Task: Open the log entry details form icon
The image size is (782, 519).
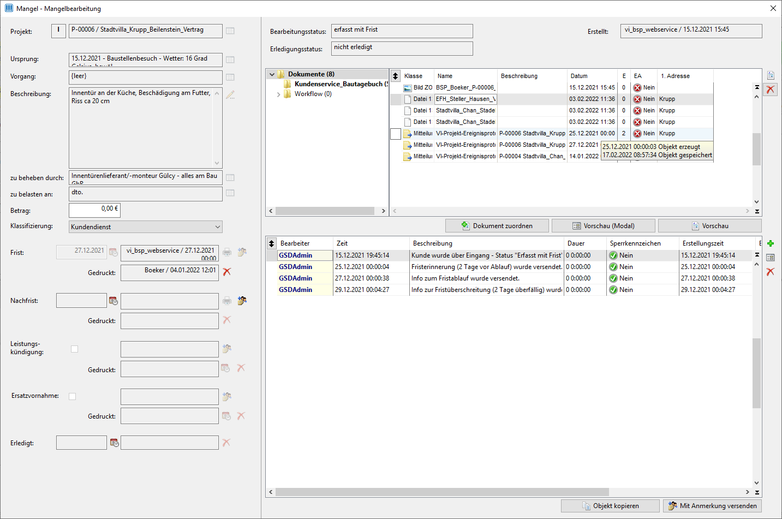Action: coord(771,258)
